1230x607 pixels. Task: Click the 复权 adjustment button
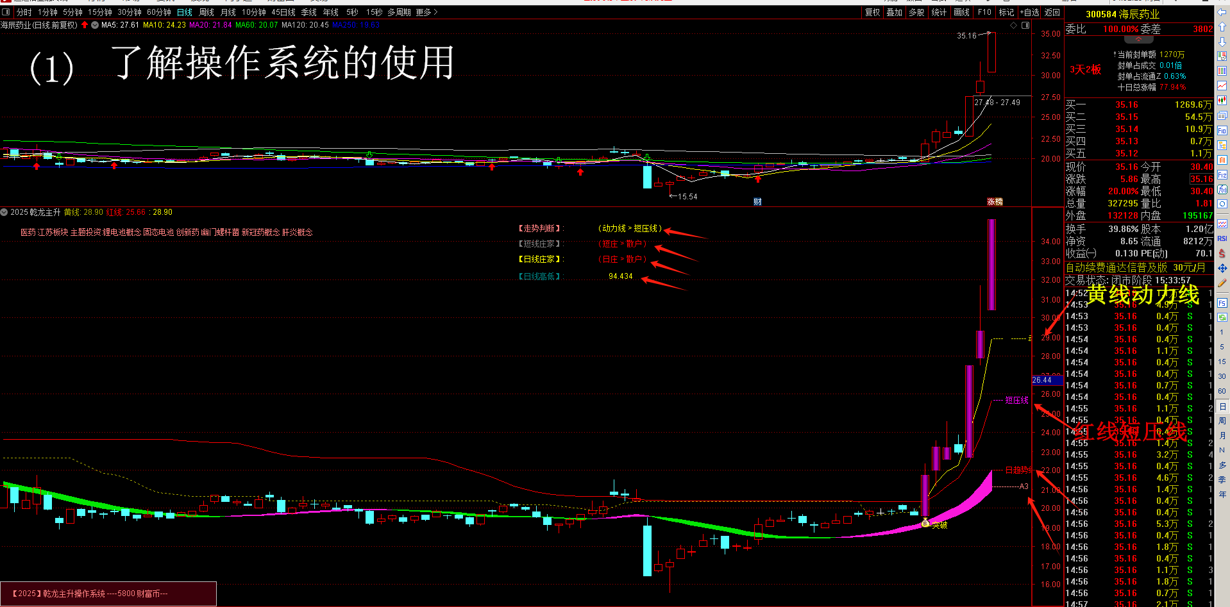pyautogui.click(x=873, y=12)
